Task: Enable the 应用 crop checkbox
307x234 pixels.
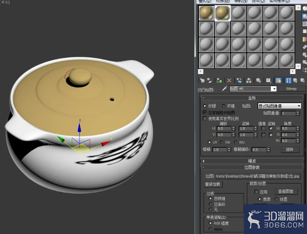Action: click(x=256, y=191)
